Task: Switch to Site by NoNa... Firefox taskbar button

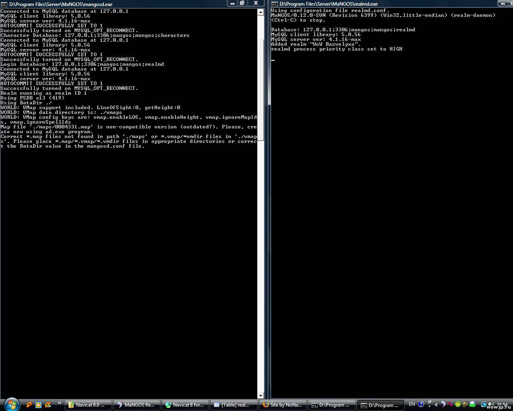Action: click(x=283, y=405)
